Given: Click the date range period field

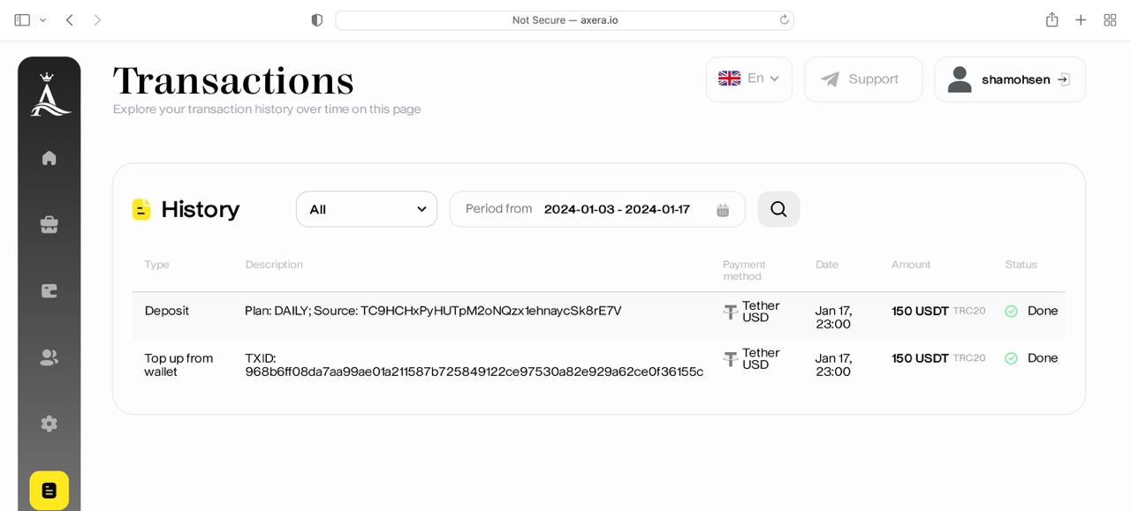Looking at the screenshot, I should pos(597,209).
